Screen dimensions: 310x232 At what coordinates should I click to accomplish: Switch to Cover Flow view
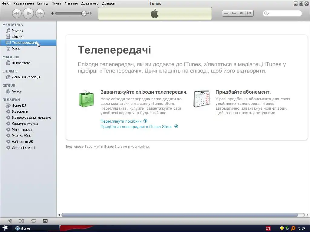(249, 13)
